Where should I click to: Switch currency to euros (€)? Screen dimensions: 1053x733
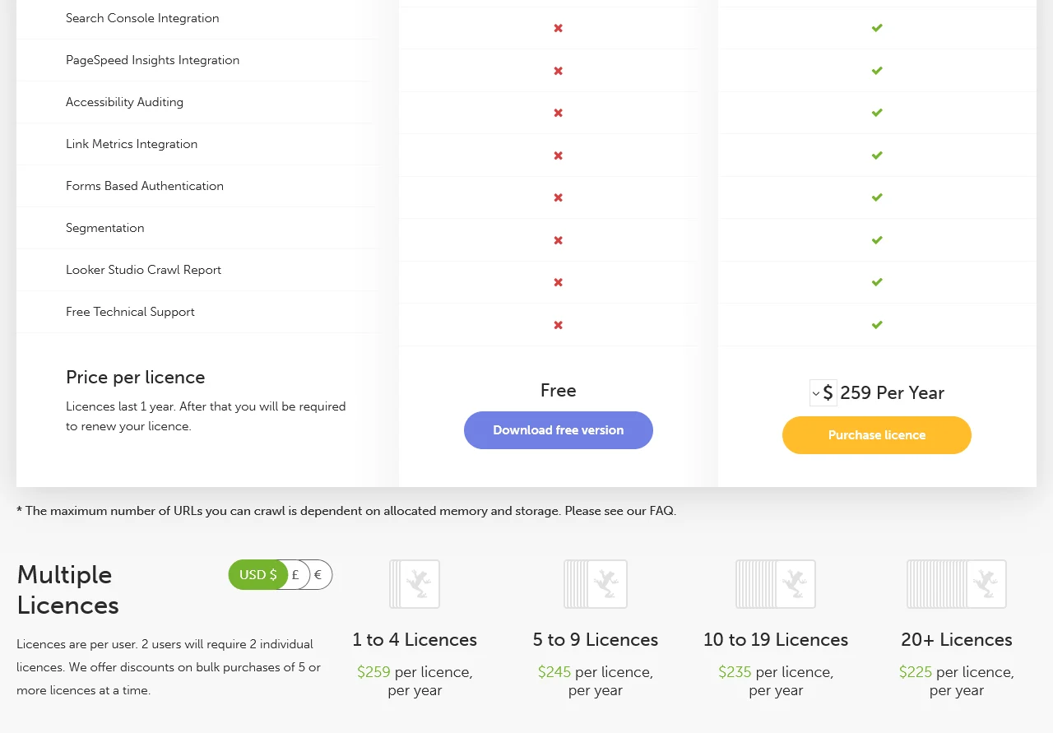(319, 574)
